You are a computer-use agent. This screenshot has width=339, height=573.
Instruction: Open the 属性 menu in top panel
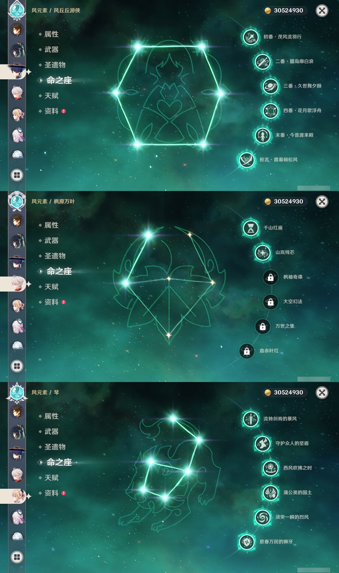click(x=51, y=34)
